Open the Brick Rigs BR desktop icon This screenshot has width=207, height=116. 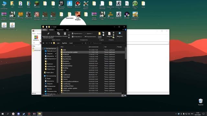(20, 15)
